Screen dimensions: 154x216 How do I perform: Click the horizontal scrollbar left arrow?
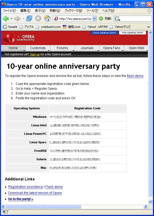[x=3, y=207]
